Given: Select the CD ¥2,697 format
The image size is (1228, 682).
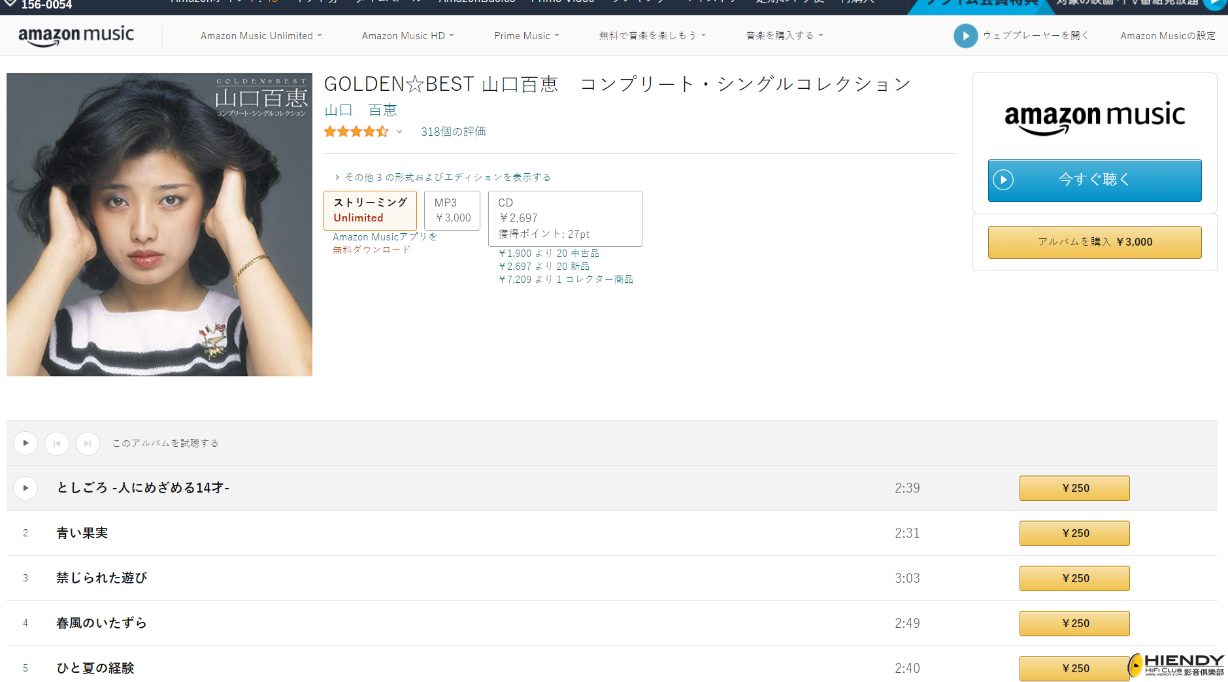Looking at the screenshot, I should tap(565, 219).
